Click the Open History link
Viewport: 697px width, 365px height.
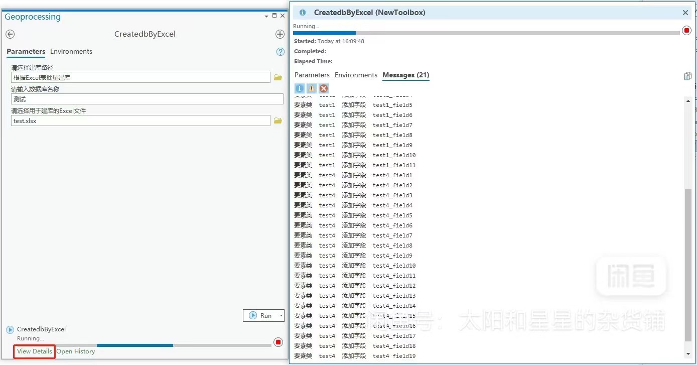pyautogui.click(x=76, y=351)
